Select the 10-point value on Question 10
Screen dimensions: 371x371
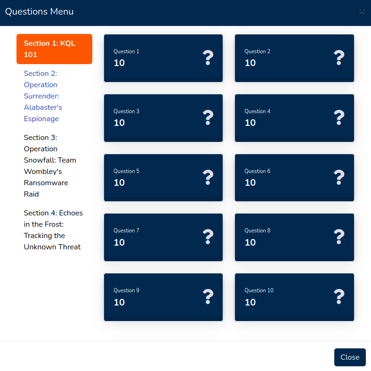click(x=250, y=302)
